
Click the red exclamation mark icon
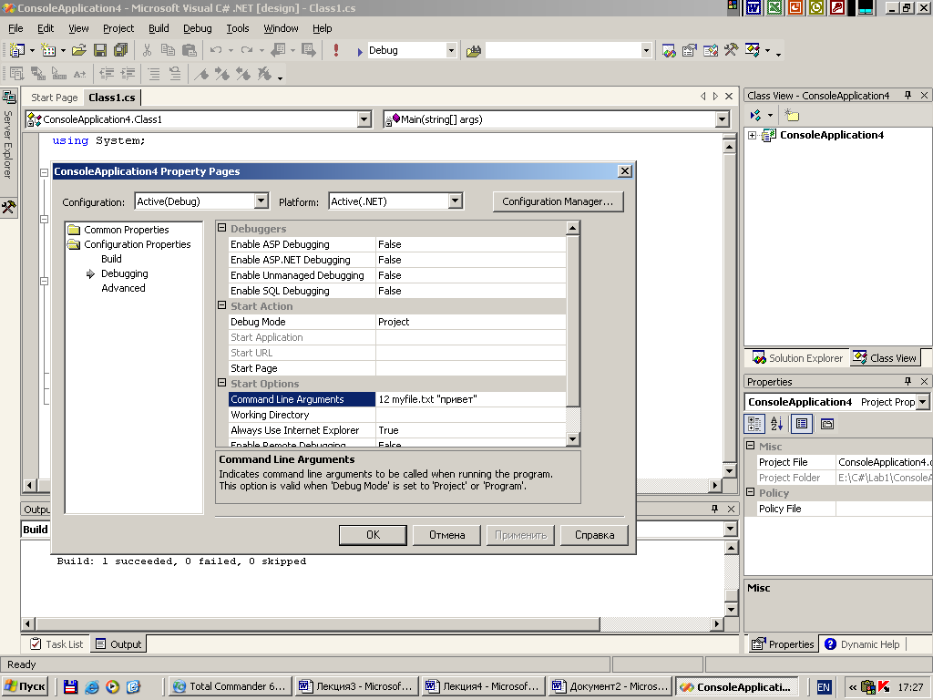(x=336, y=51)
